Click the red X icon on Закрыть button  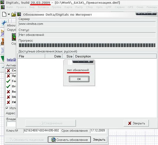(130, 123)
